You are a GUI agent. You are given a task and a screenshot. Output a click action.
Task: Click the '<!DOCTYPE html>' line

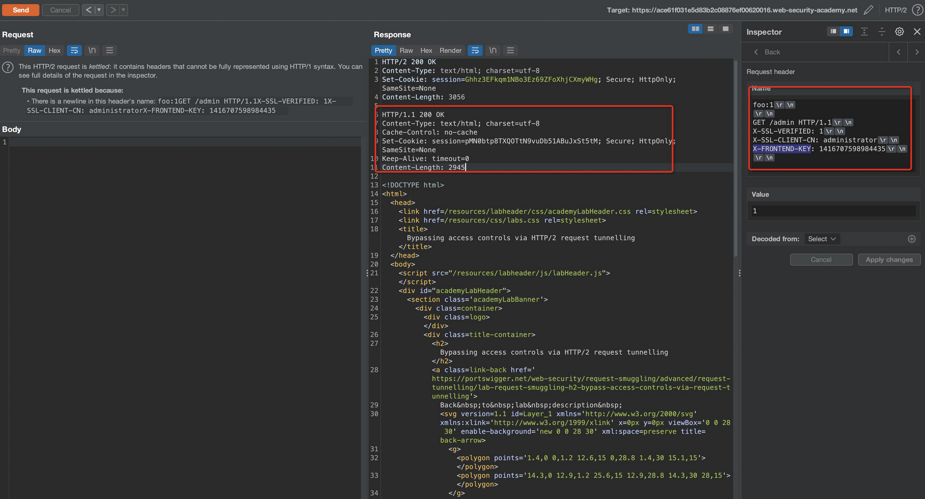(413, 185)
